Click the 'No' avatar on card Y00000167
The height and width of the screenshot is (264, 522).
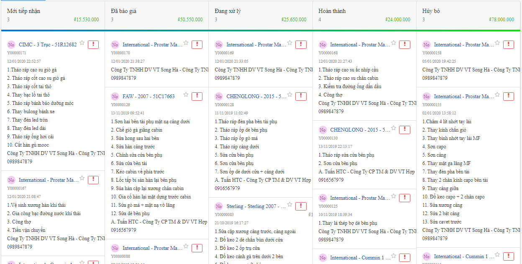11,180
